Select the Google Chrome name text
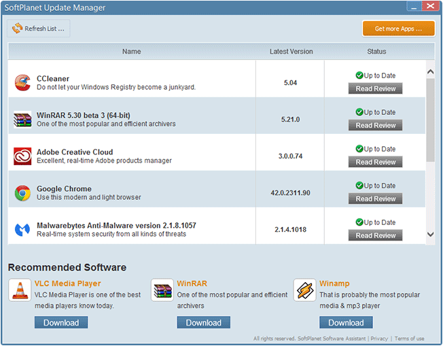Viewport: 443px width, 346px height. click(64, 188)
